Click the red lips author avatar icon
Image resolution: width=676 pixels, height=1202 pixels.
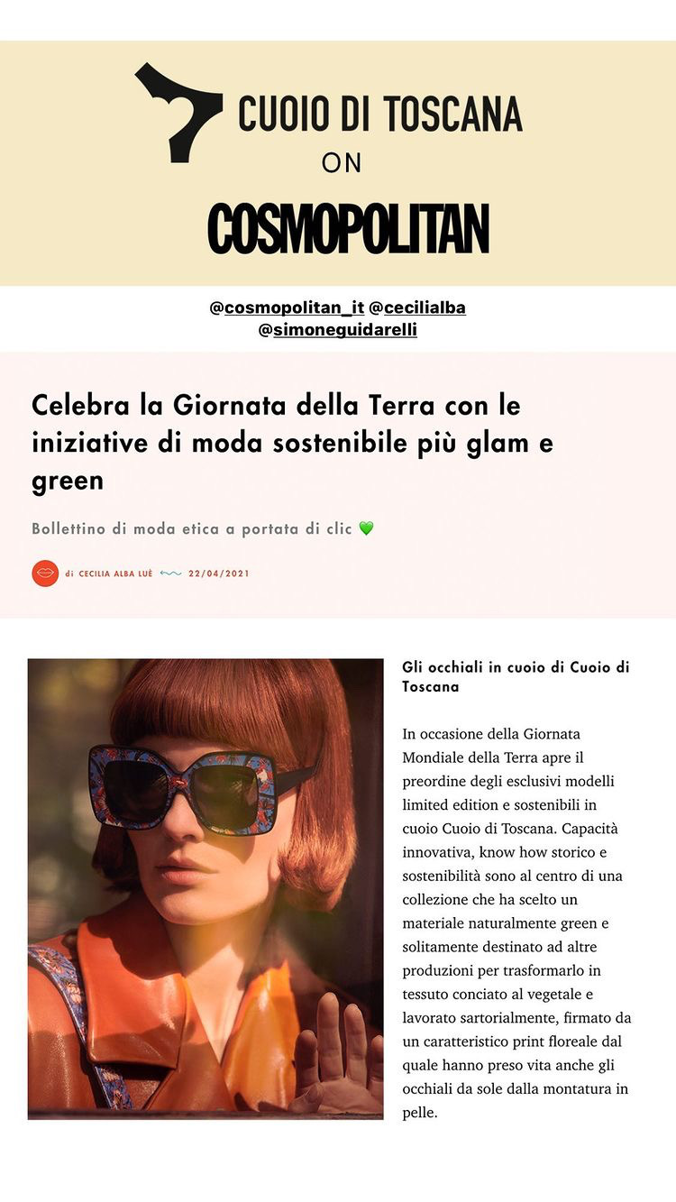45,573
